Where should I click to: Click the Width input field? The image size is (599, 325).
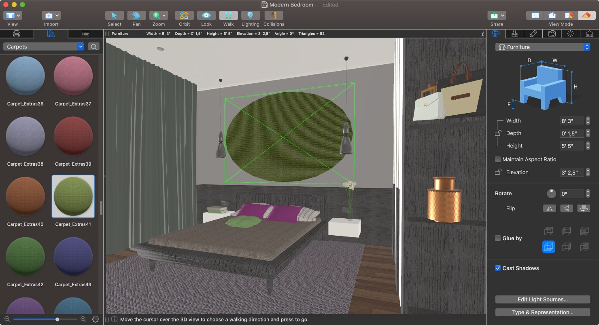(572, 121)
